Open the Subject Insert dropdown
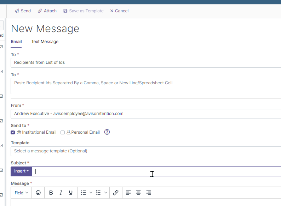This screenshot has height=206, width=281. tap(21, 171)
